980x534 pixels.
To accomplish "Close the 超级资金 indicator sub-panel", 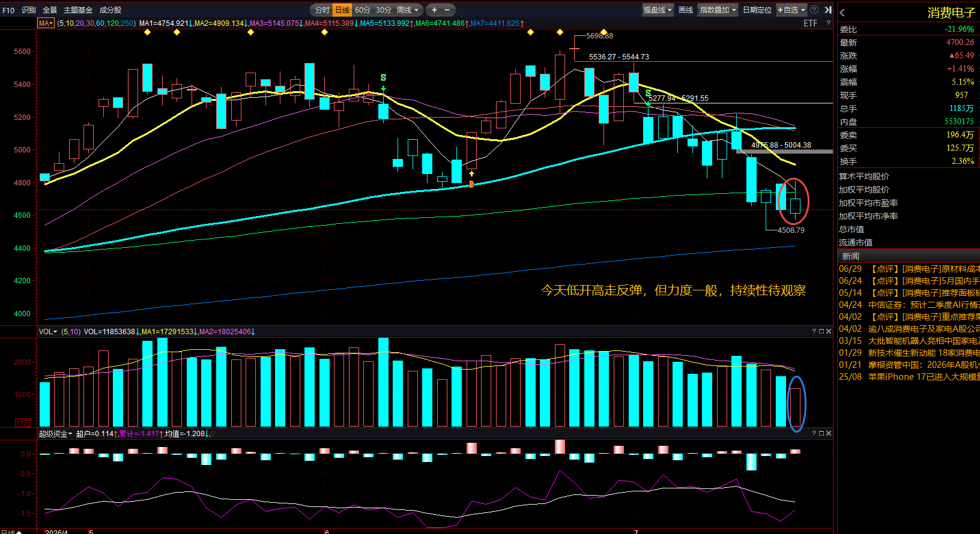I will (829, 433).
